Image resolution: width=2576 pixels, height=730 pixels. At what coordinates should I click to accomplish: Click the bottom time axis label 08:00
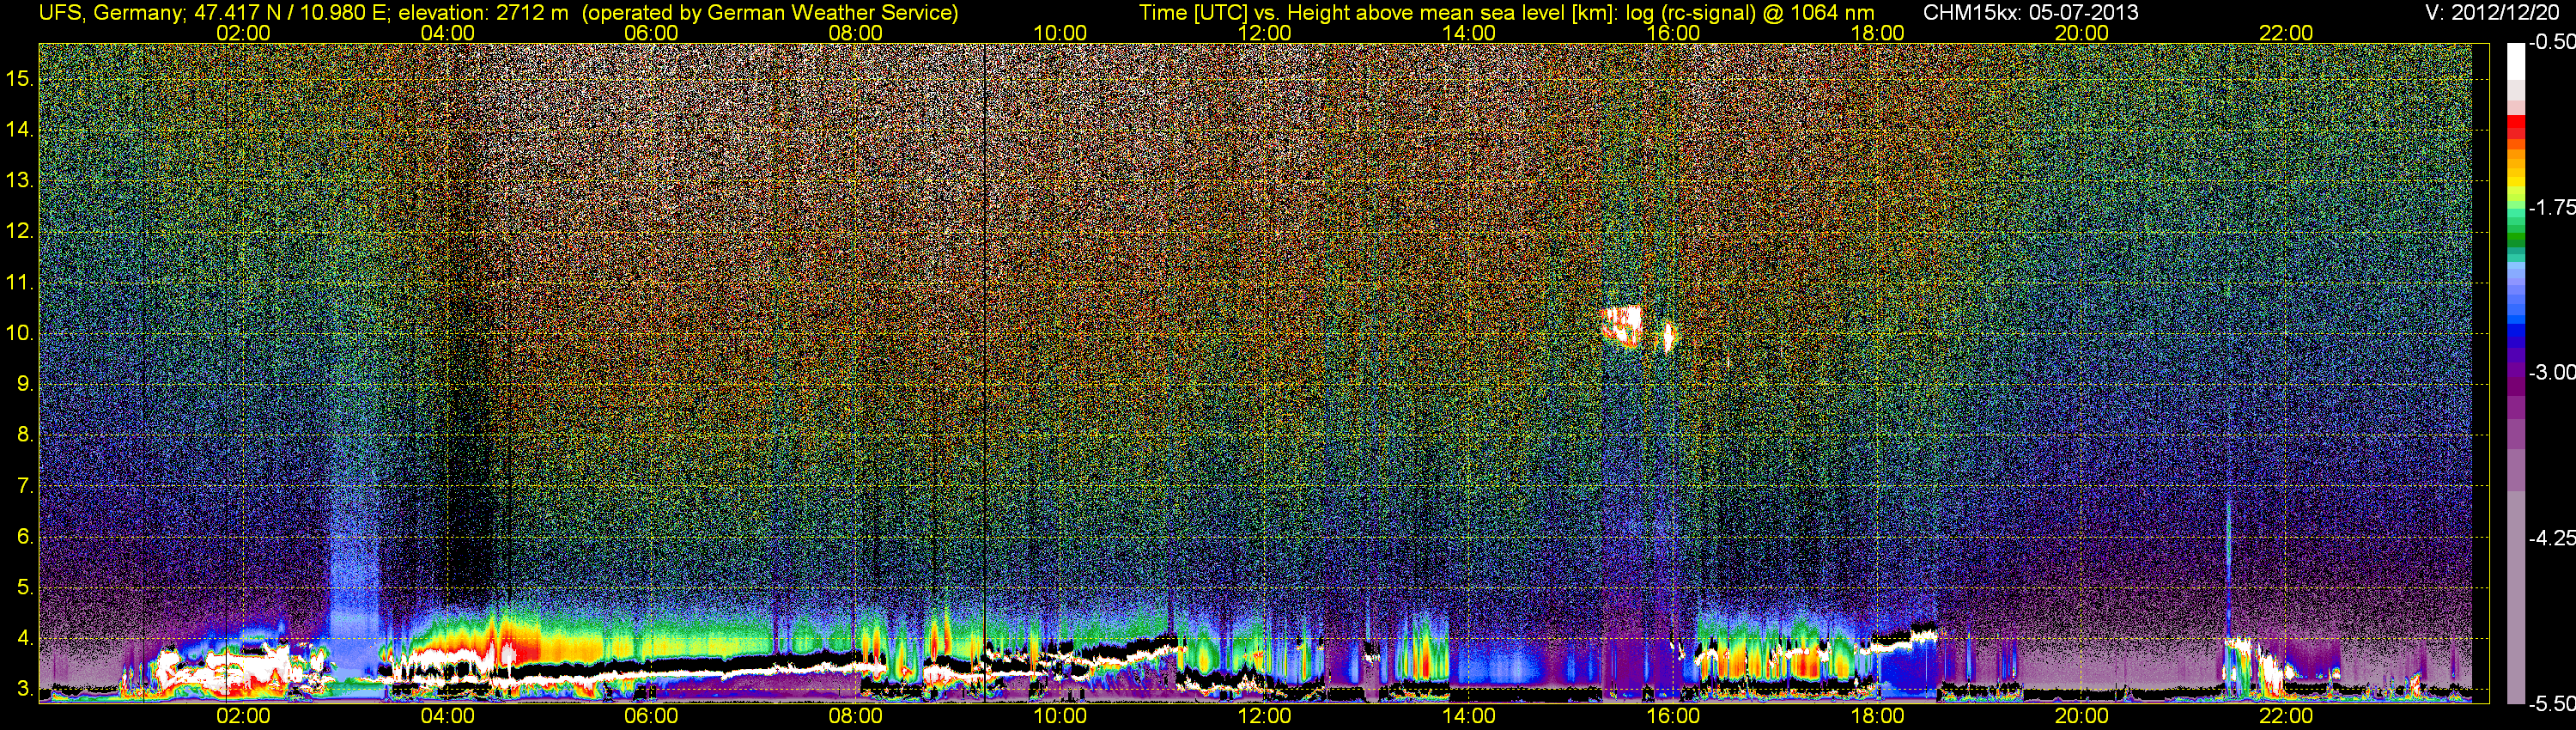(x=856, y=716)
